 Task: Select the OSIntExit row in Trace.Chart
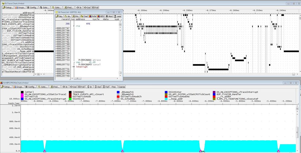(x=18, y=47)
